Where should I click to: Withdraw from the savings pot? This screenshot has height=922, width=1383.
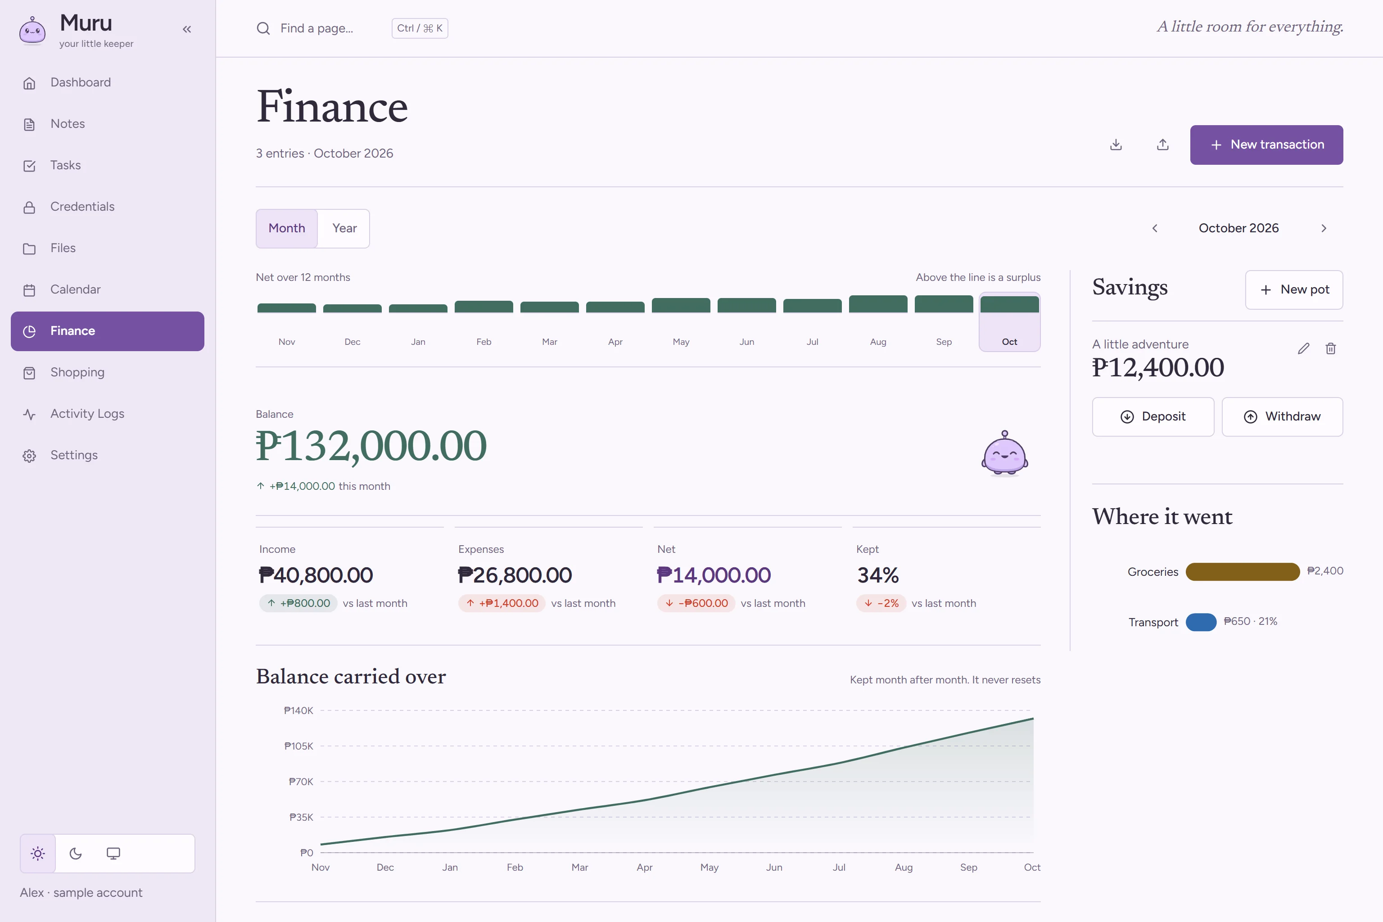click(1283, 417)
